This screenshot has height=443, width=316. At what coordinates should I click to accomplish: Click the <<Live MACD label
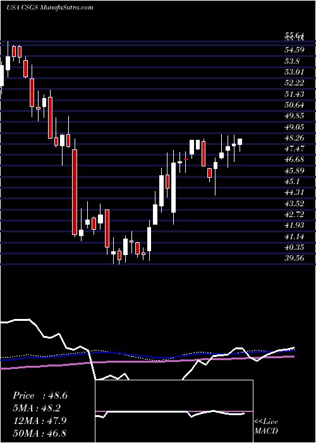tap(266, 427)
